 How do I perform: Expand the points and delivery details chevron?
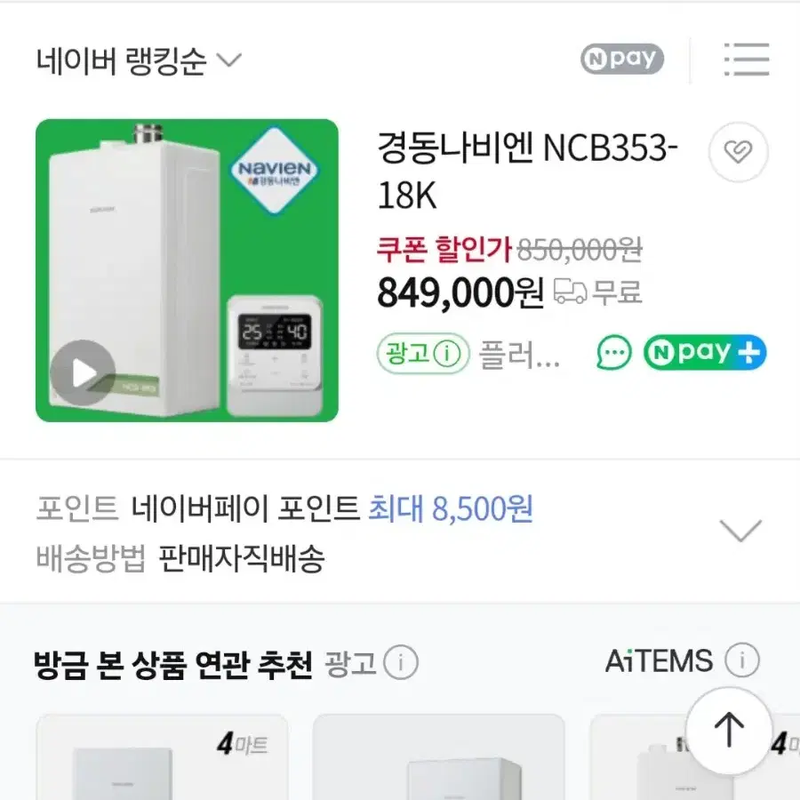(x=740, y=531)
